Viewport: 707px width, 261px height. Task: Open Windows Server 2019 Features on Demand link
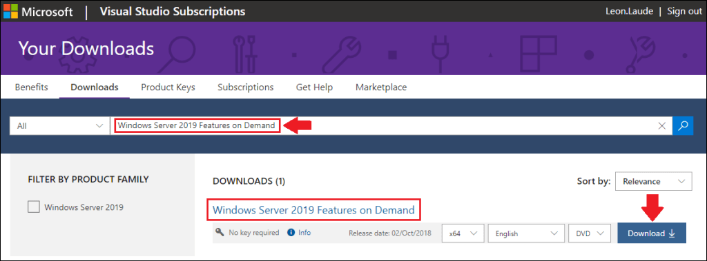[x=313, y=210]
